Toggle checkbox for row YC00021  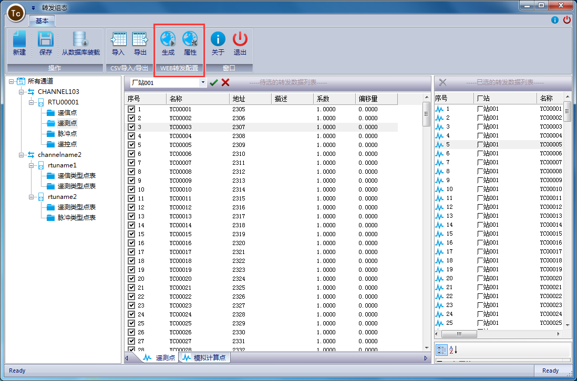(x=131, y=287)
